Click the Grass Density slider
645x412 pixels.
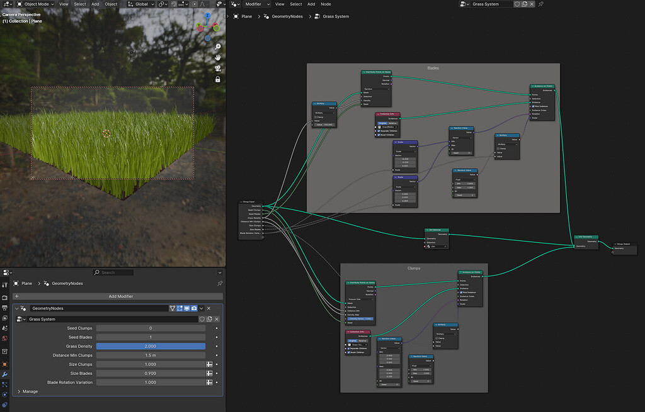[x=151, y=346]
